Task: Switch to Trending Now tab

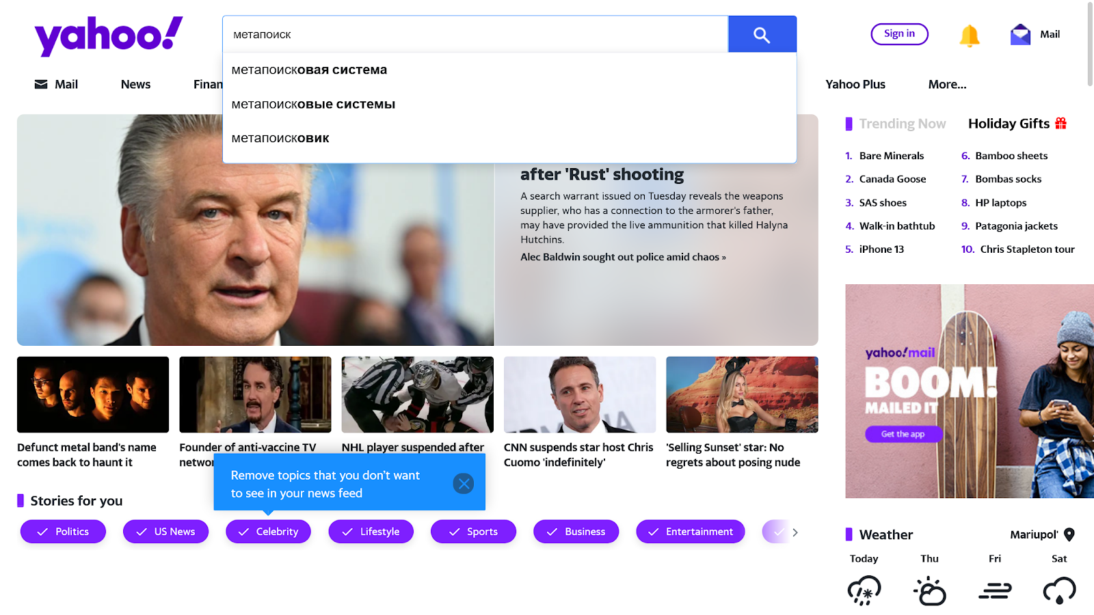Action: (902, 124)
